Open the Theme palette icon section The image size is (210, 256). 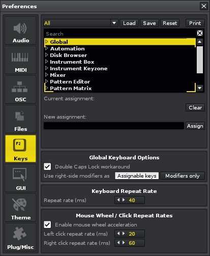click(x=20, y=205)
